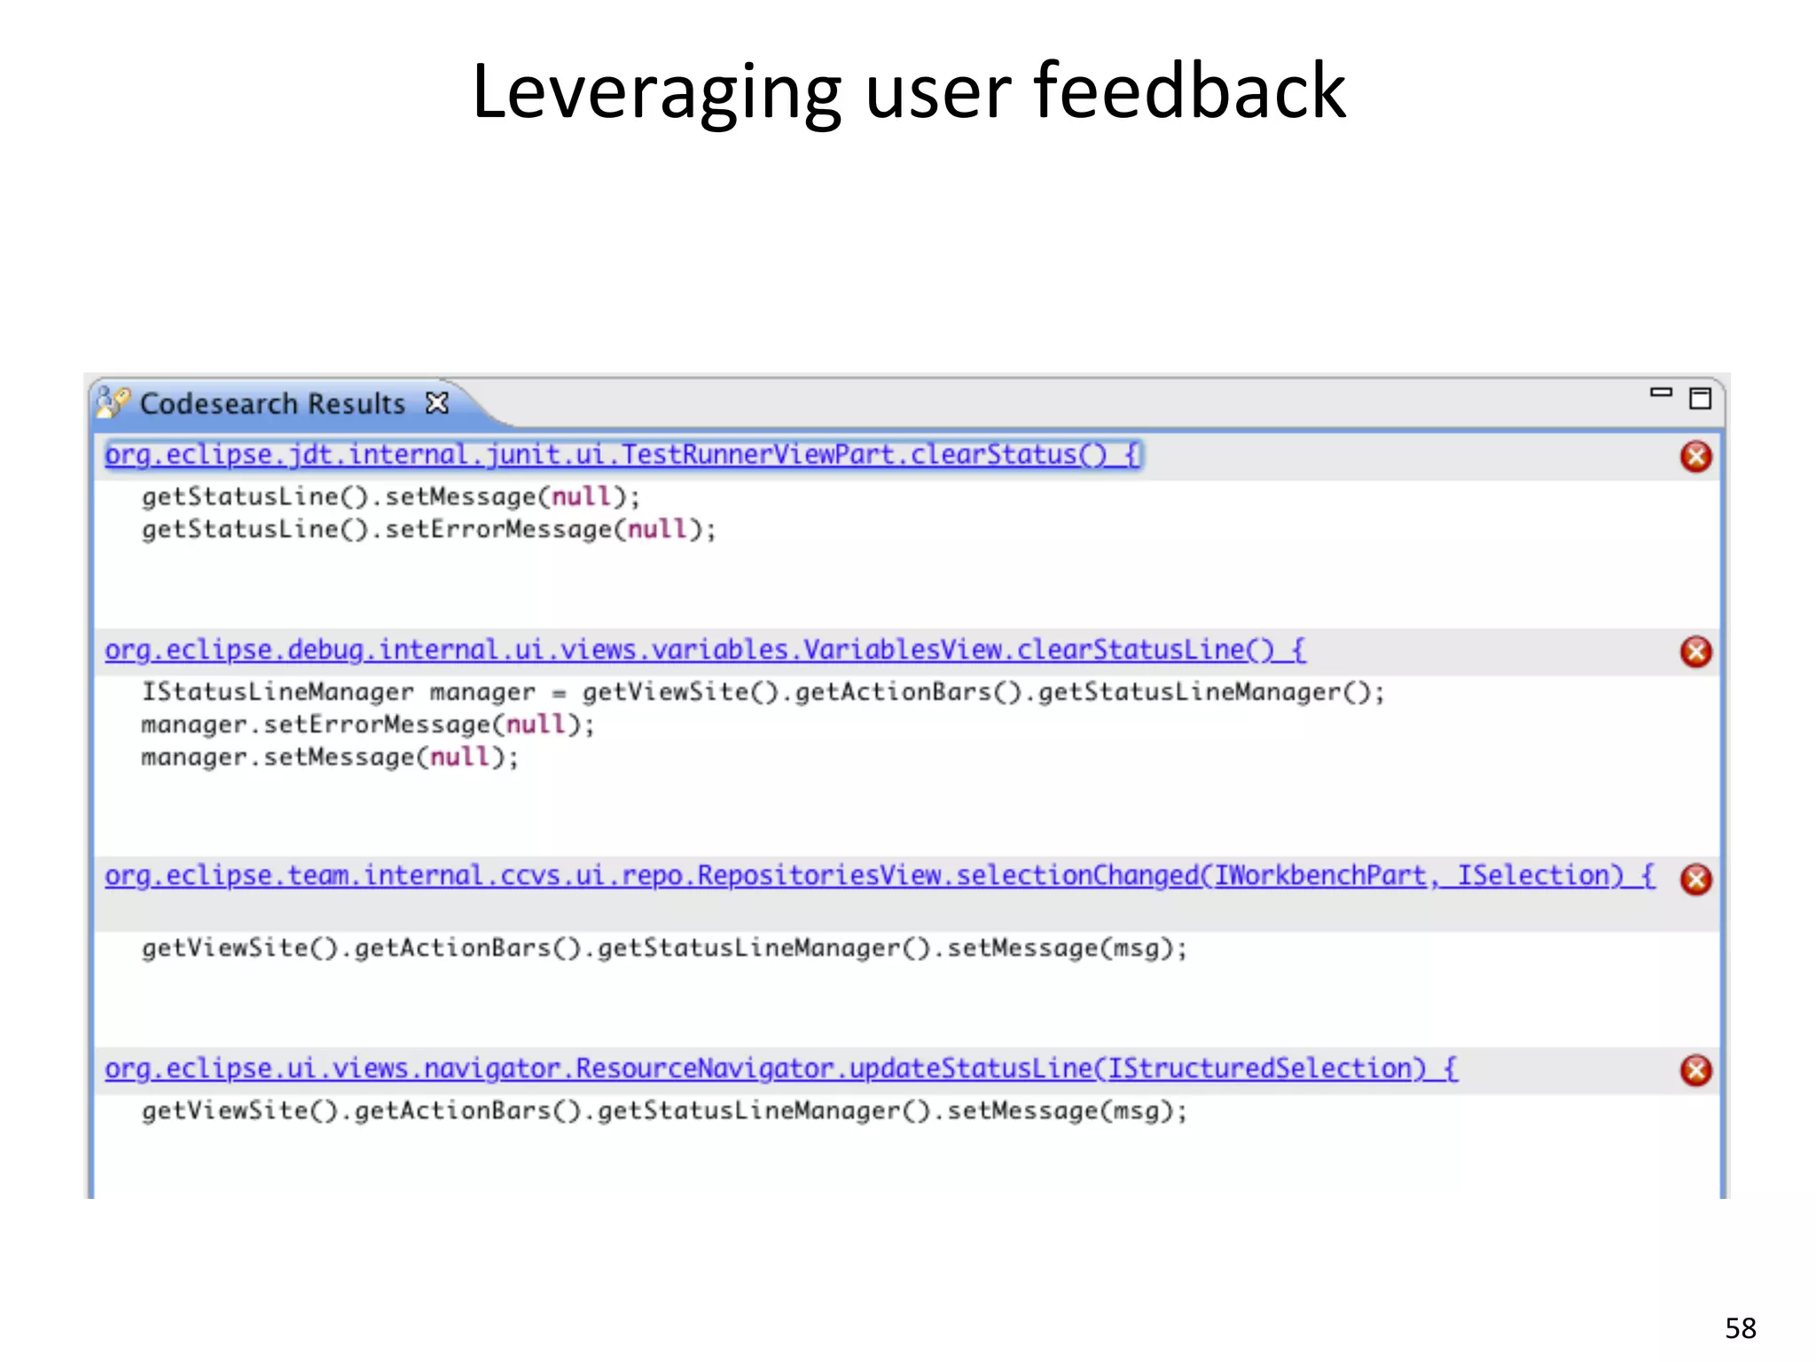Image resolution: width=1816 pixels, height=1362 pixels.
Task: Click the getStatusLine().setErrorMessage(null); line
Action: 428,529
